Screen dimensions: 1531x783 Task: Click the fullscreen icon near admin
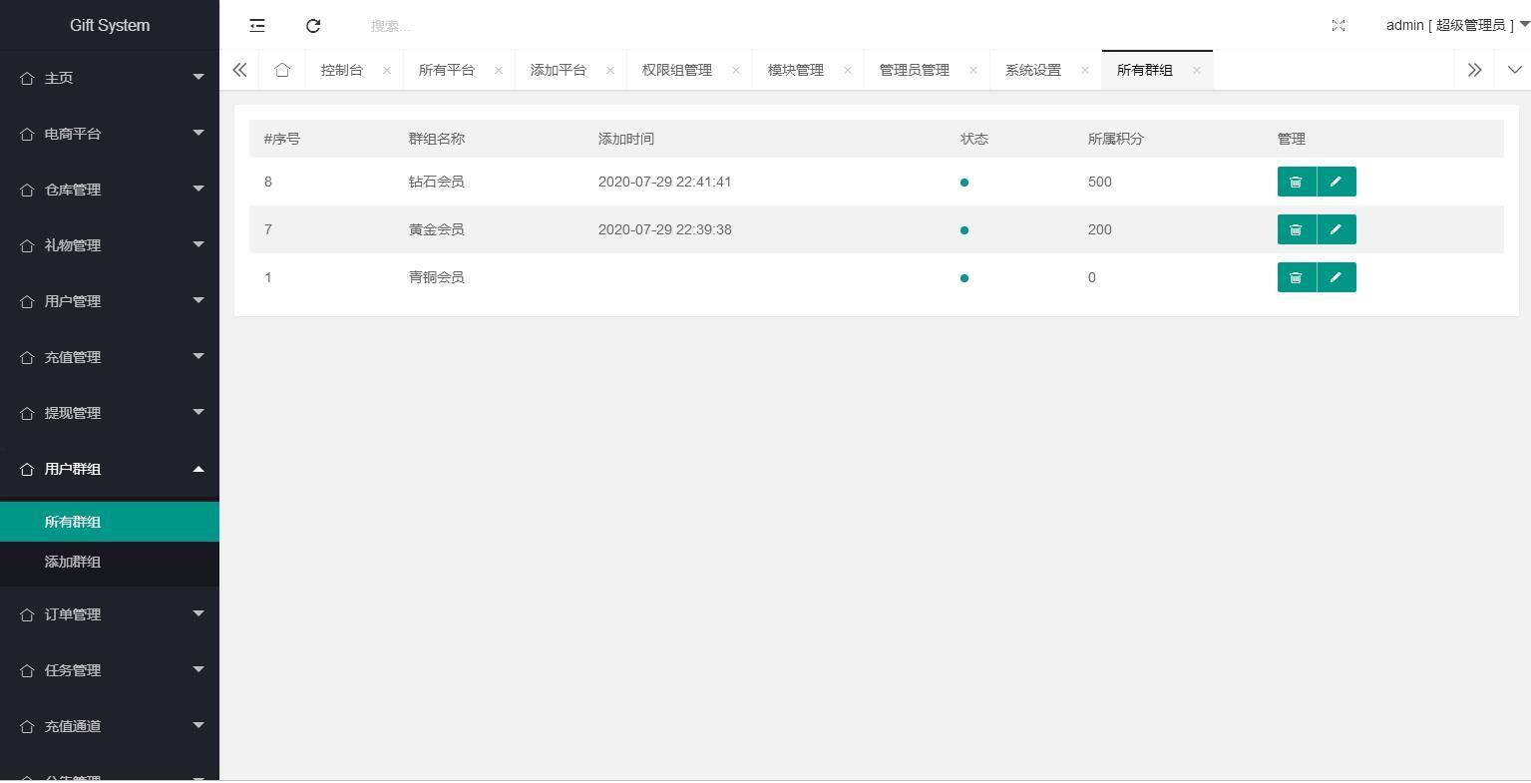[x=1339, y=25]
